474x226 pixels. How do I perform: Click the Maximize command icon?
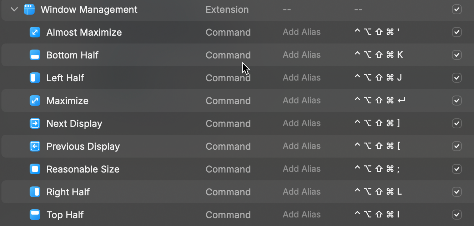tap(35, 101)
